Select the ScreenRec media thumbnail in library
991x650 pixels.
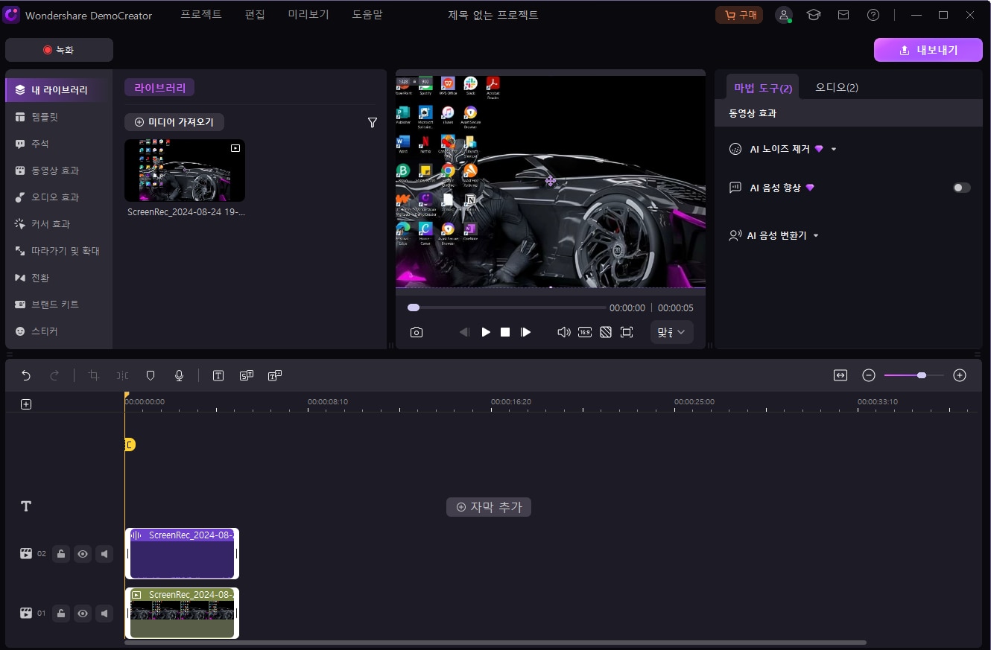tap(185, 171)
